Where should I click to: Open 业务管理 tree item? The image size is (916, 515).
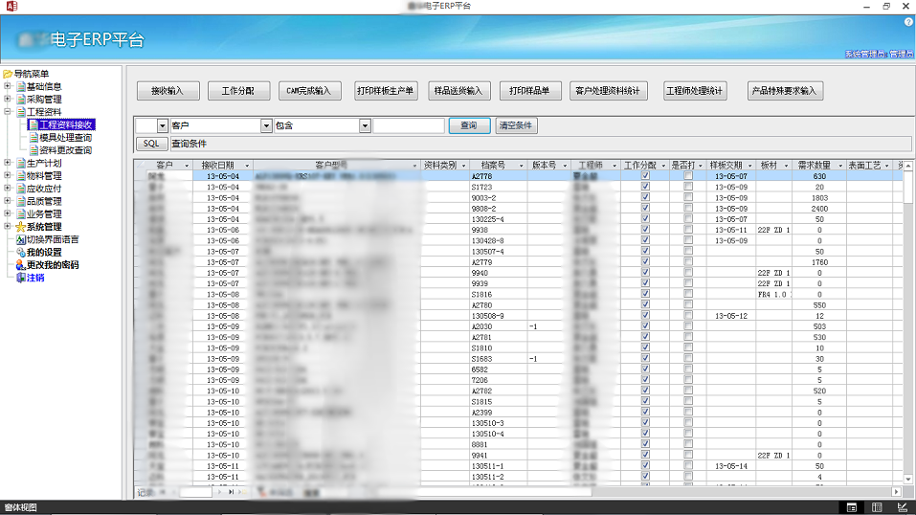pyautogui.click(x=44, y=214)
